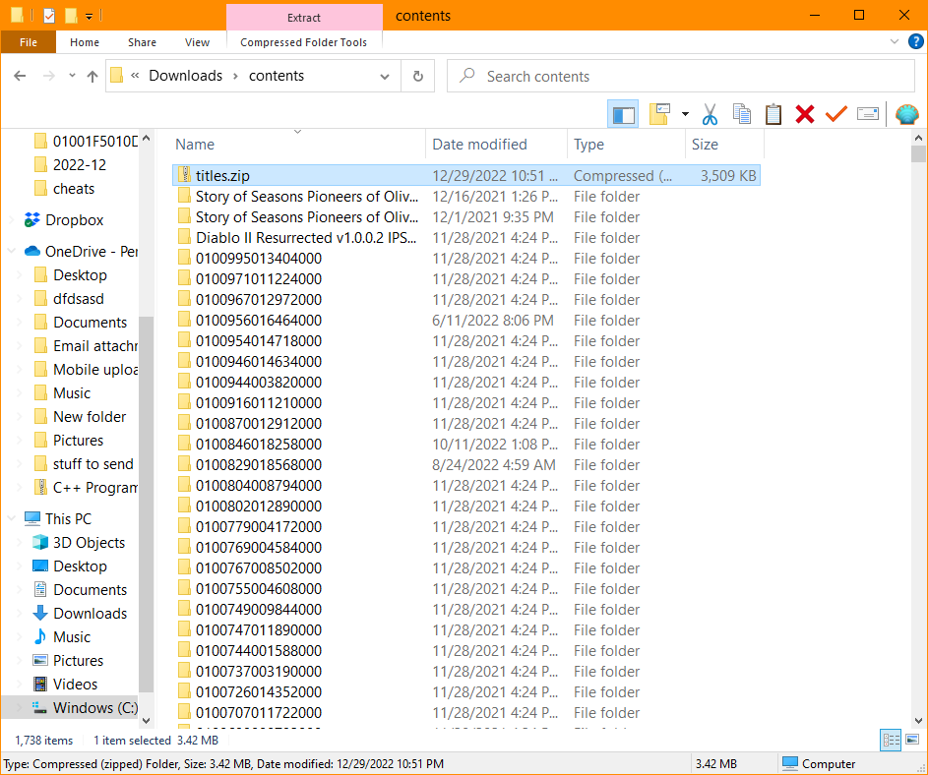Screen dimensions: 928x775
Task: Open the Help question mark icon
Action: point(915,41)
